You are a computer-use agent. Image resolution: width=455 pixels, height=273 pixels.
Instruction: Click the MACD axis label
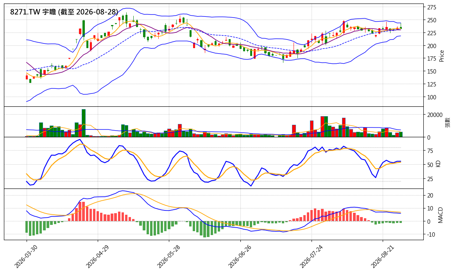441,215
